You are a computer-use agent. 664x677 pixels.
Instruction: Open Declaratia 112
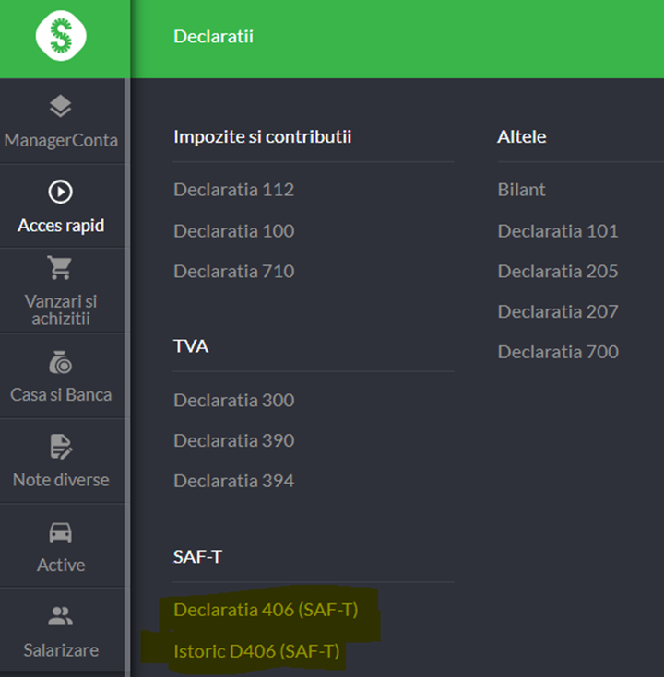coord(233,190)
